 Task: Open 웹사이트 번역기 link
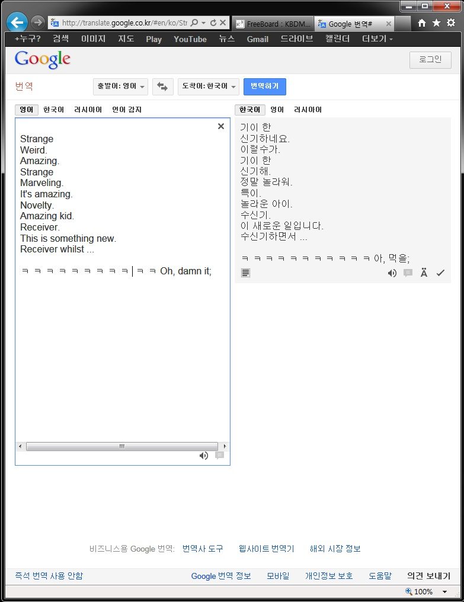pyautogui.click(x=266, y=549)
